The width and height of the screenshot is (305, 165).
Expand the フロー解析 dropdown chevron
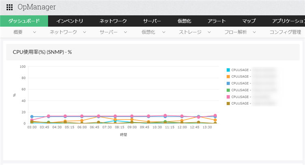coord(255,32)
